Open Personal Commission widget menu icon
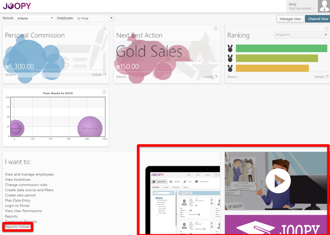This screenshot has width=330, height=235. coord(105,28)
